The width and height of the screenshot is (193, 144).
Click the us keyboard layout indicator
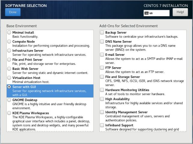click(x=157, y=13)
